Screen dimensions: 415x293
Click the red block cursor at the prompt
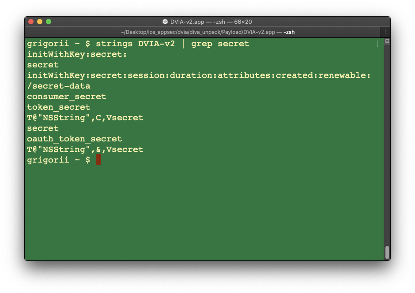pyautogui.click(x=98, y=159)
